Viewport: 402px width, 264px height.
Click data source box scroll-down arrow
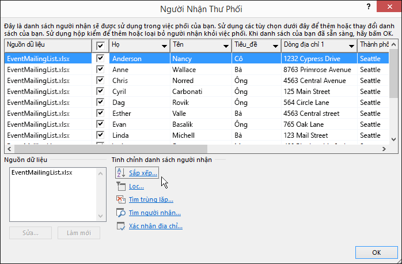click(x=100, y=216)
